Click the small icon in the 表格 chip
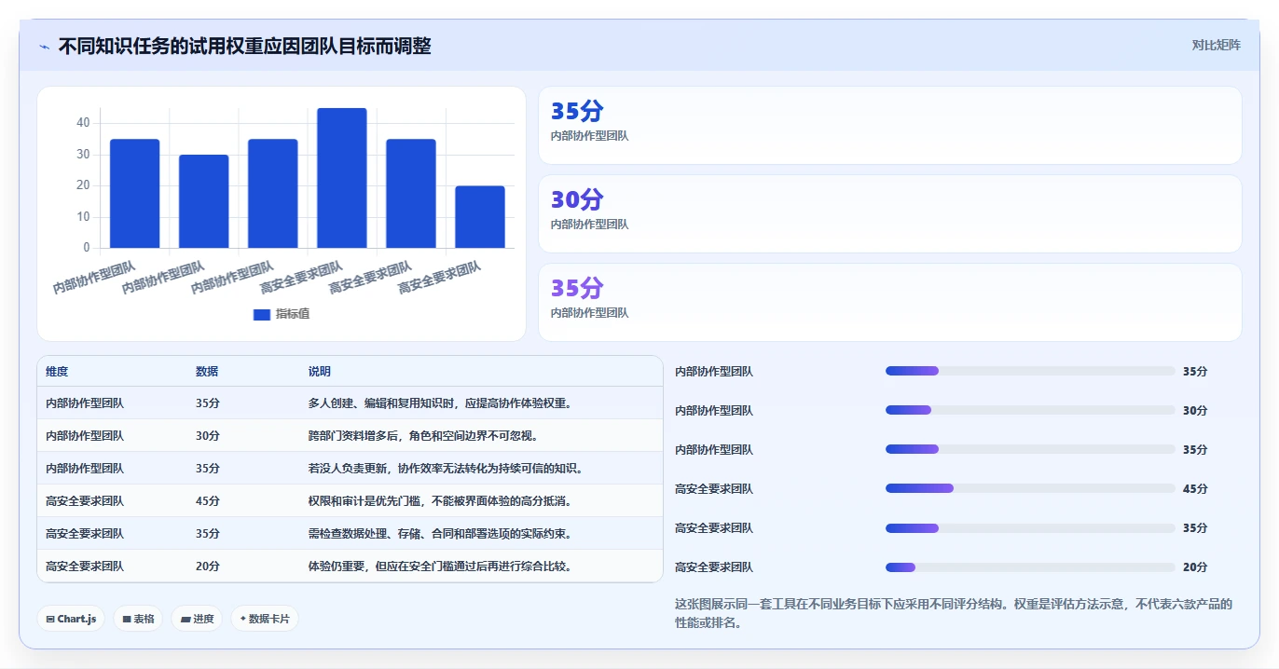Image resolution: width=1279 pixels, height=669 pixels. 127,619
